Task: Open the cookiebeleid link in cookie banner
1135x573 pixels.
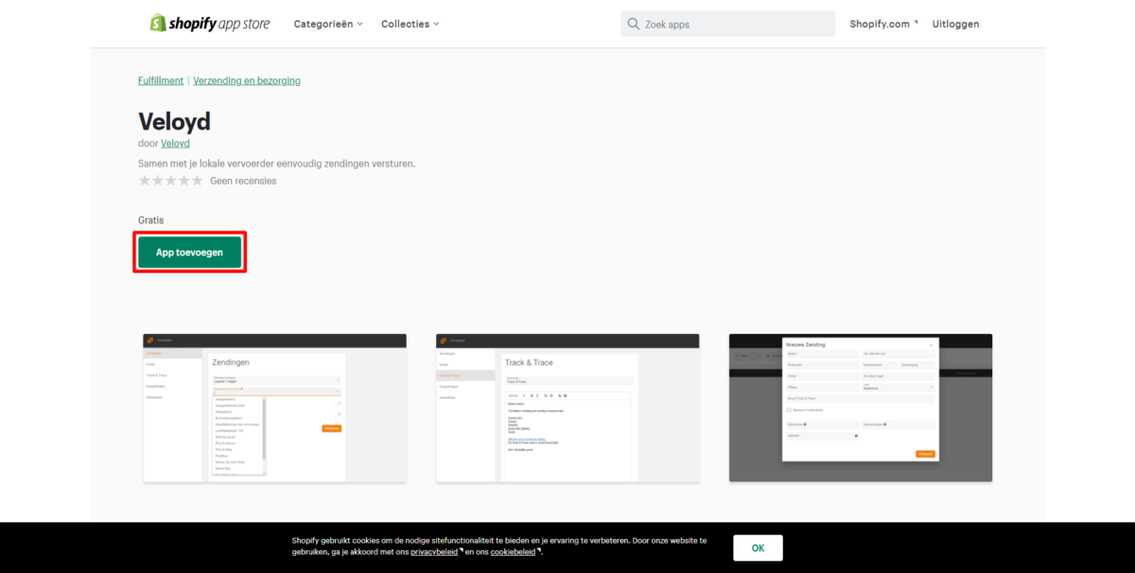Action: pyautogui.click(x=513, y=551)
